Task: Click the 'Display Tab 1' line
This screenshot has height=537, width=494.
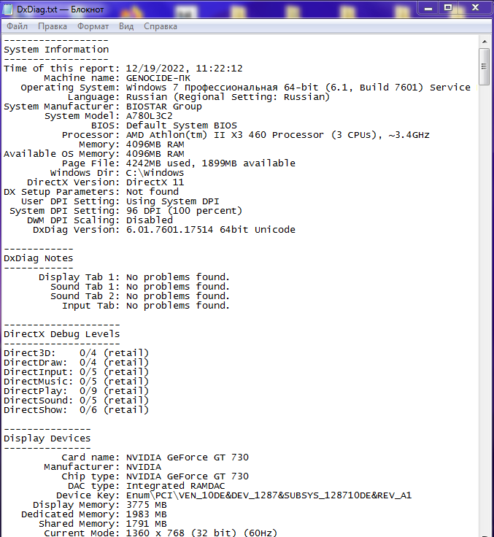Action: (134, 277)
